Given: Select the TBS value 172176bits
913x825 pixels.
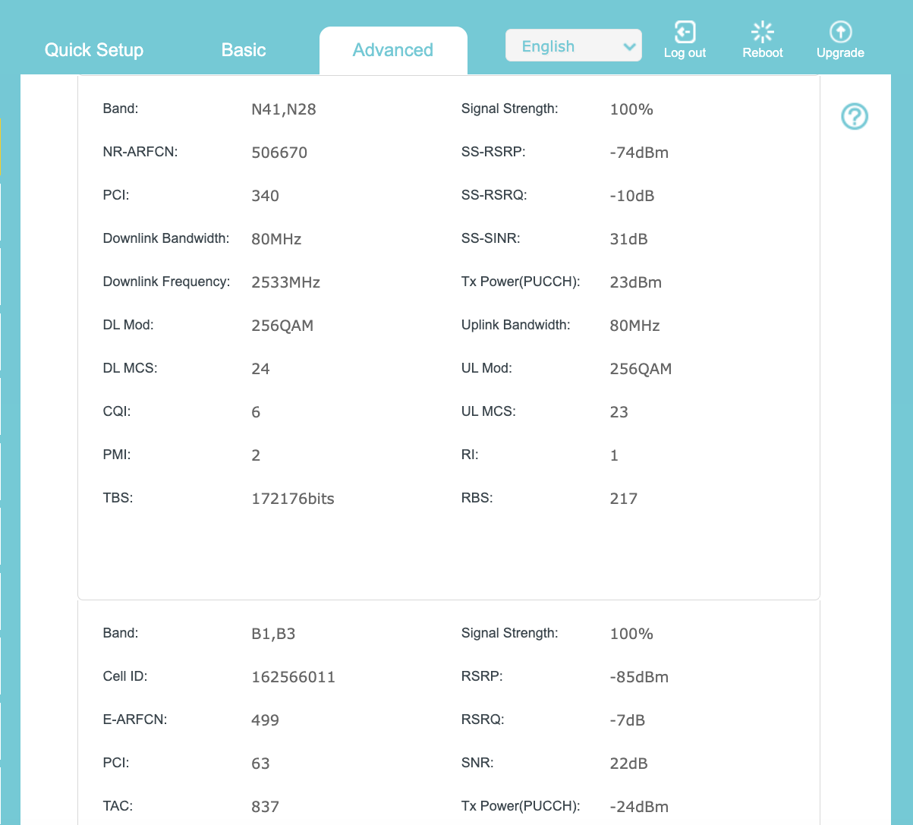Looking at the screenshot, I should (x=292, y=499).
